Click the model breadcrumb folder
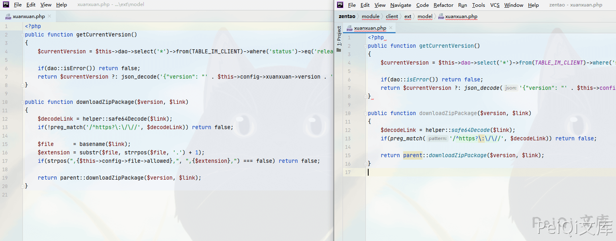The image size is (616, 241). (425, 16)
